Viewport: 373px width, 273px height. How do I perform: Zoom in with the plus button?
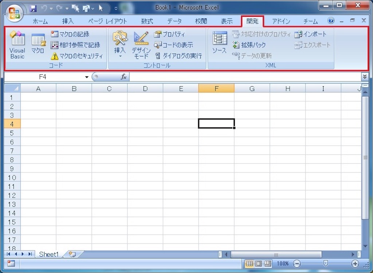355,264
